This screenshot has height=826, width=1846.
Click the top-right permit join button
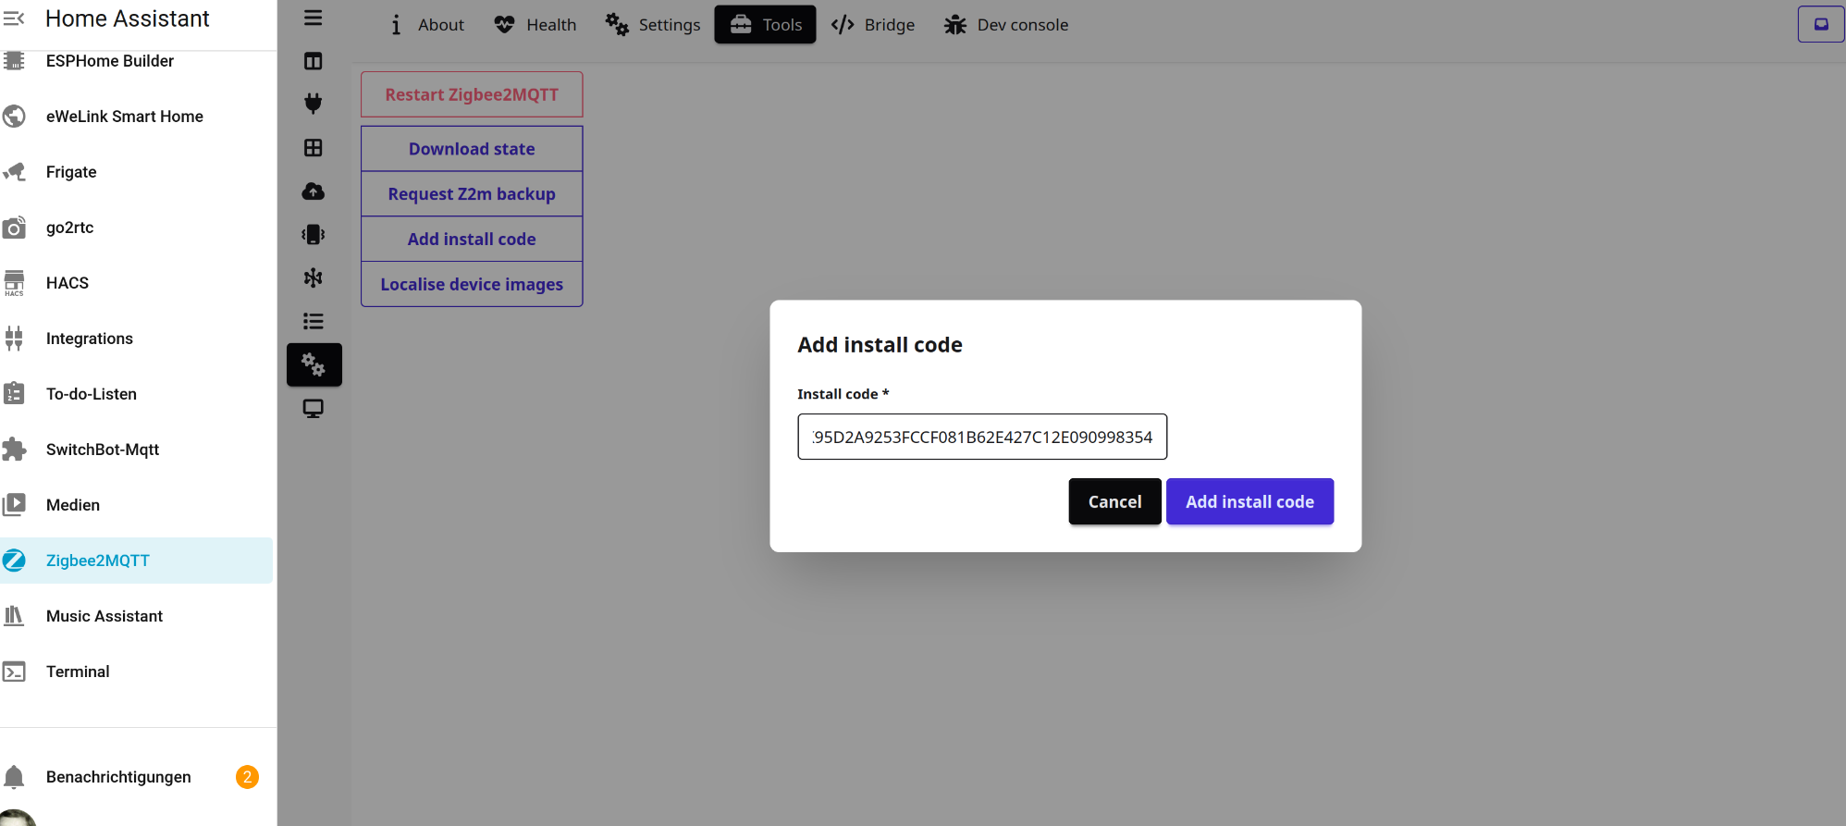pyautogui.click(x=1820, y=24)
